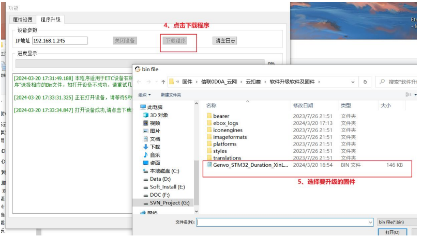This screenshot has width=422, height=237.
Task: Expand the file name dropdown arrow
Action: coord(371,222)
